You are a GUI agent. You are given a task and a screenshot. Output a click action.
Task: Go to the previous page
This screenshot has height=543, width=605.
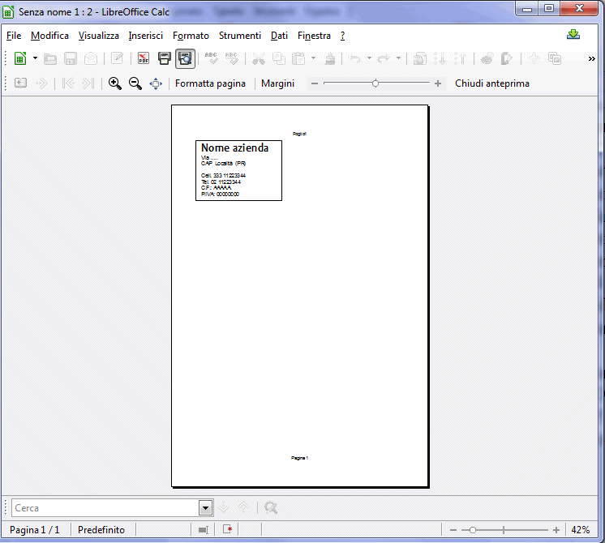pyautogui.click(x=20, y=83)
